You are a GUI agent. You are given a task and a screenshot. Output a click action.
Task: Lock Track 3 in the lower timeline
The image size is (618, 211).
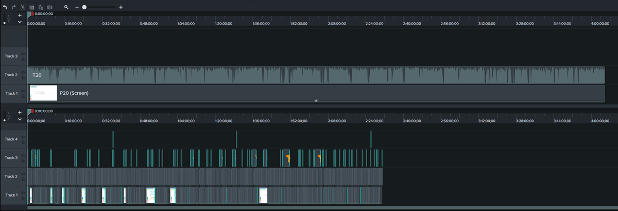[23, 160]
